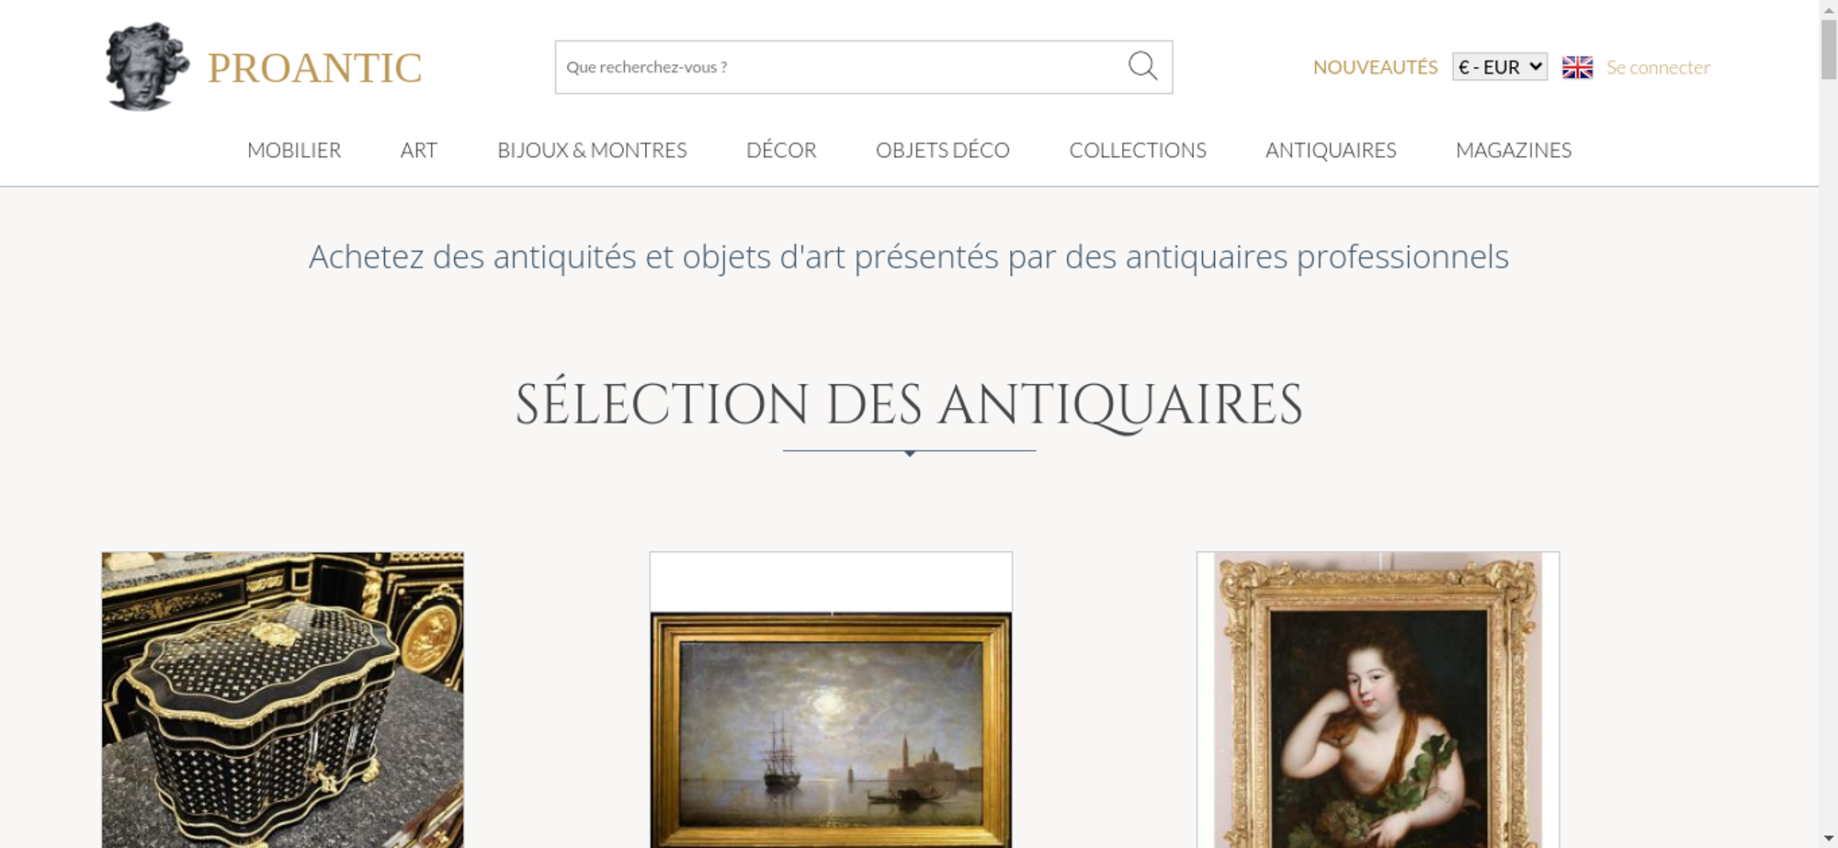Screen dimensions: 1838x848
Task: Open the MOBILIER menu
Action: (x=294, y=150)
